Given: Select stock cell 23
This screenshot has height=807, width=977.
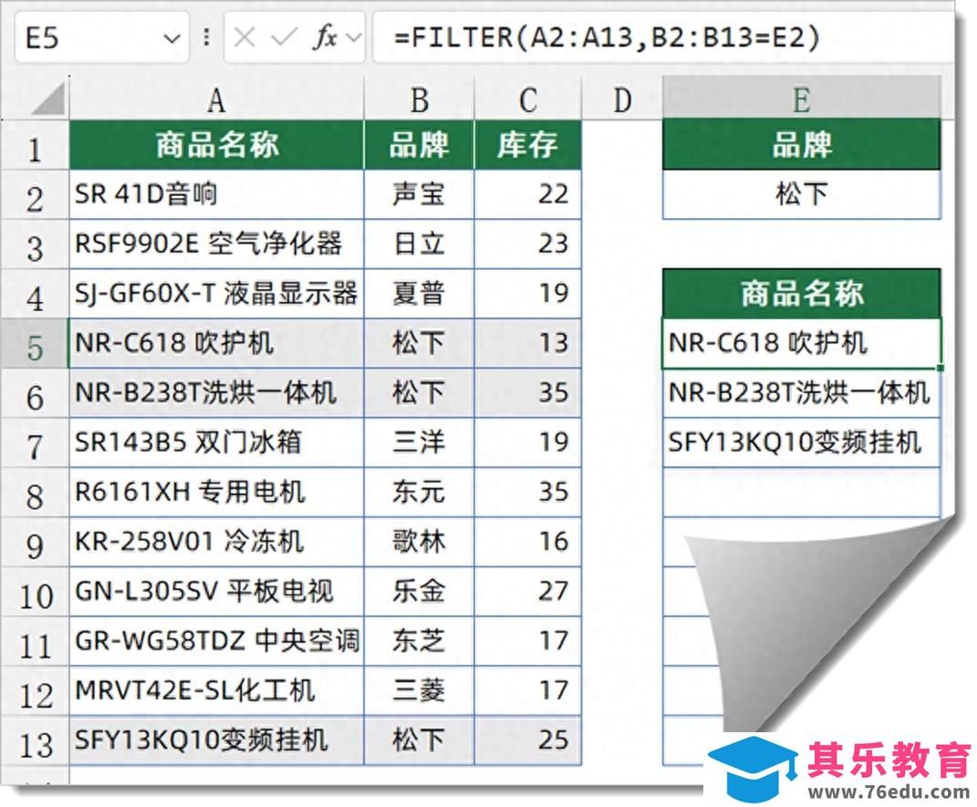Looking at the screenshot, I should point(528,244).
